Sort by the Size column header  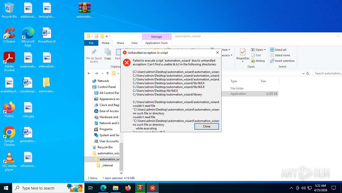tap(269, 81)
